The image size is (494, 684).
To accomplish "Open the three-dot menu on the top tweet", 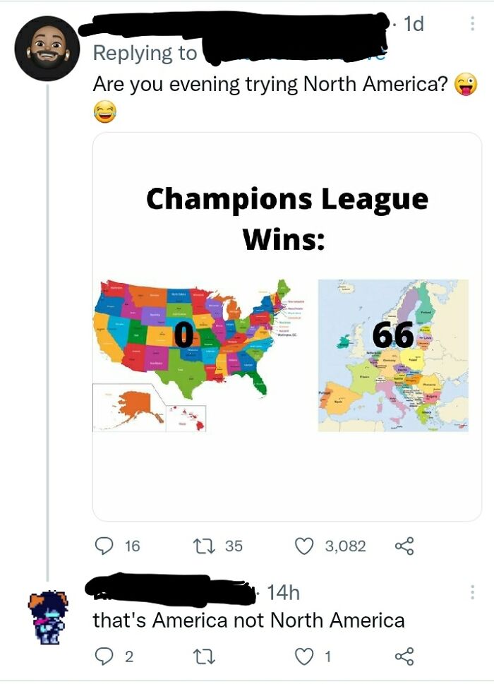I will pos(471,23).
